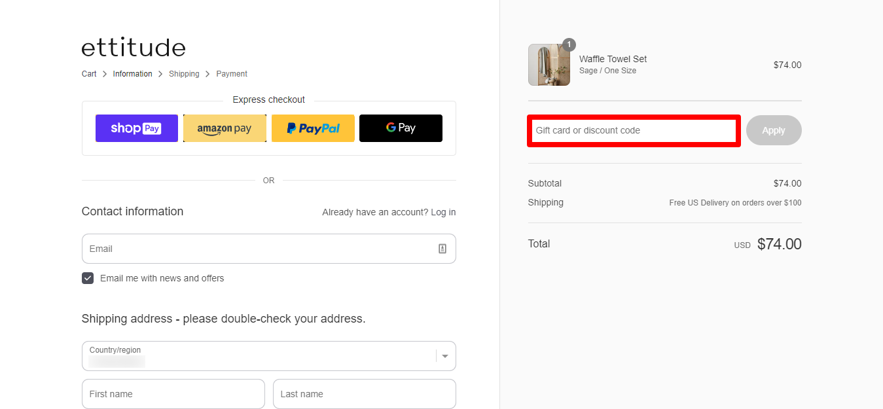Image resolution: width=883 pixels, height=409 pixels.
Task: Check out using Google Pay
Action: click(401, 128)
